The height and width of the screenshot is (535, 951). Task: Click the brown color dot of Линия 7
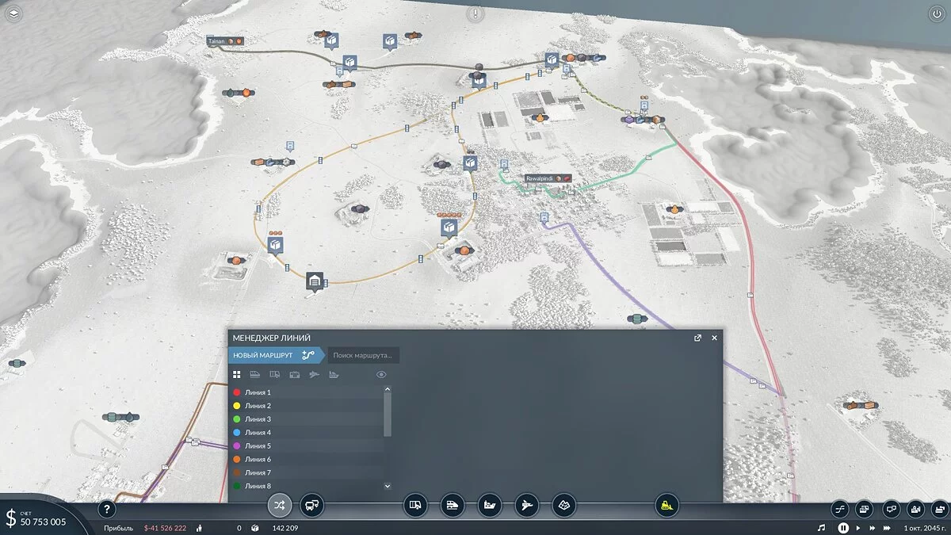(236, 472)
